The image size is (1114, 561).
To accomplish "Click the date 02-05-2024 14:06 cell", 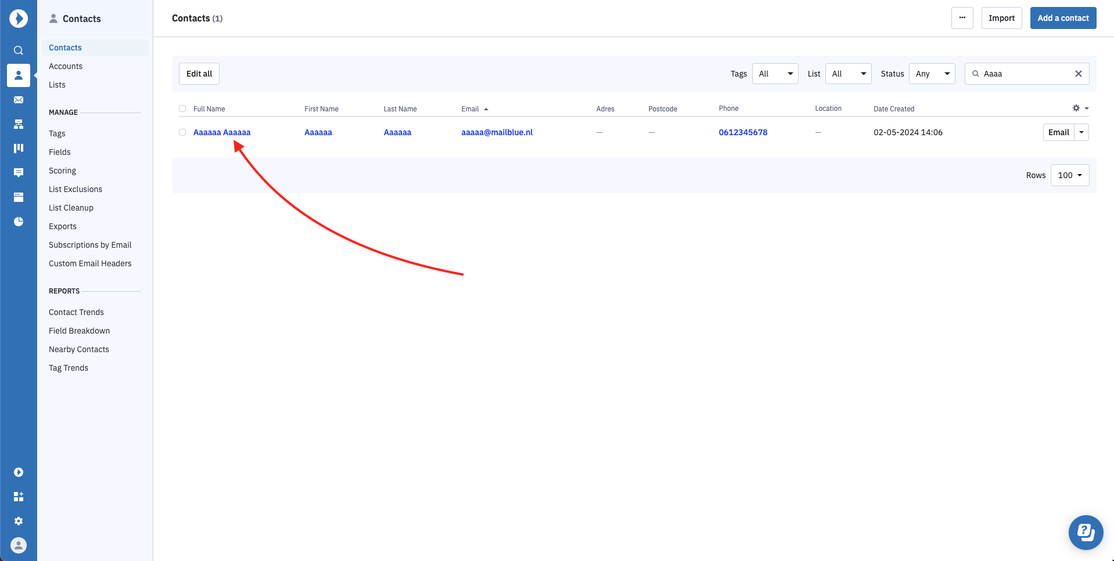I will coord(908,132).
